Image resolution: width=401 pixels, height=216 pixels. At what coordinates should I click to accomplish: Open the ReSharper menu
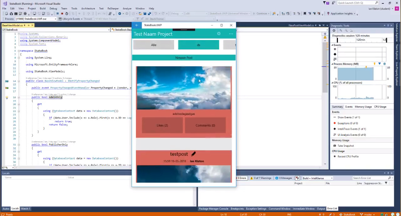[113, 9]
